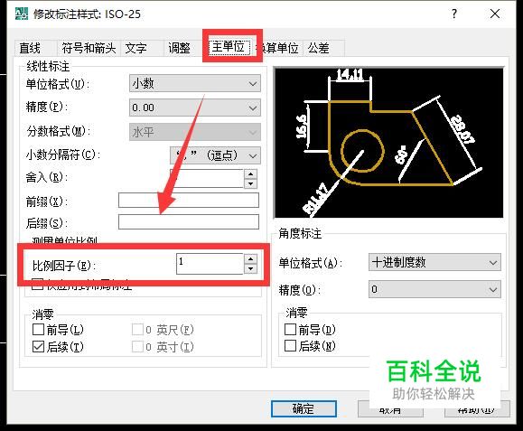Increase 比例因子 with the up arrow
Screen dimensions: 523x431
(x=251, y=258)
